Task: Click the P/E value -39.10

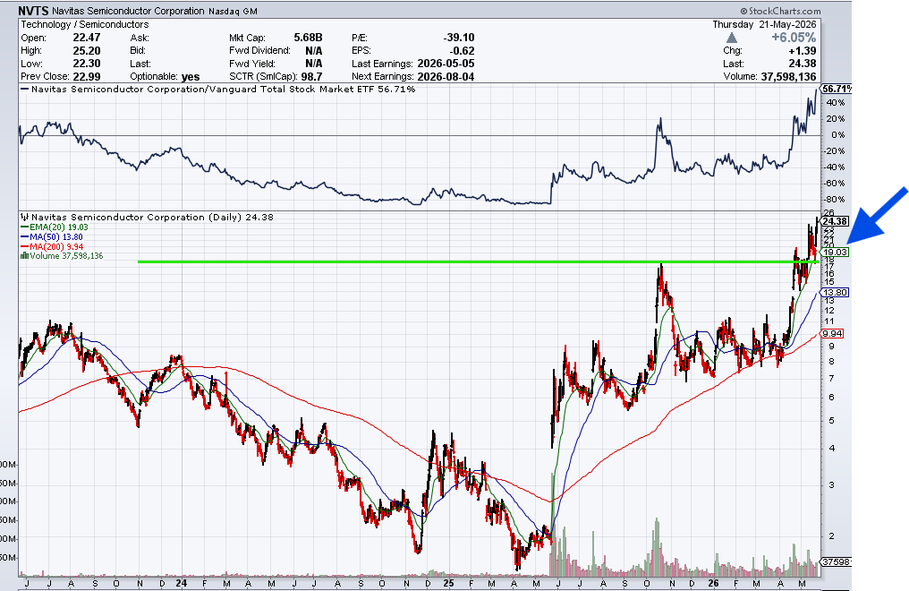Action: (x=459, y=38)
